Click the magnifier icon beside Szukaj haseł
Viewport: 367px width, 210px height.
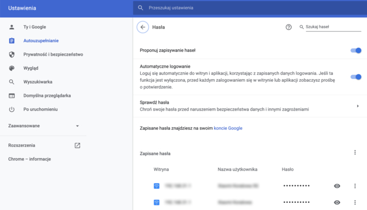[x=301, y=27]
